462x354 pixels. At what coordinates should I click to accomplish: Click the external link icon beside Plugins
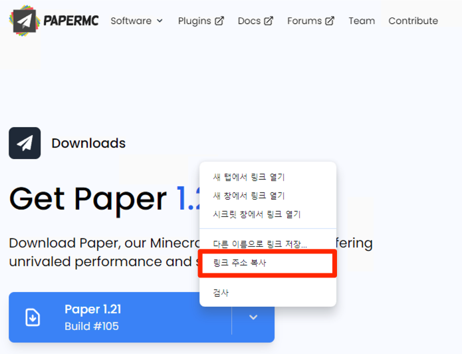(x=219, y=21)
